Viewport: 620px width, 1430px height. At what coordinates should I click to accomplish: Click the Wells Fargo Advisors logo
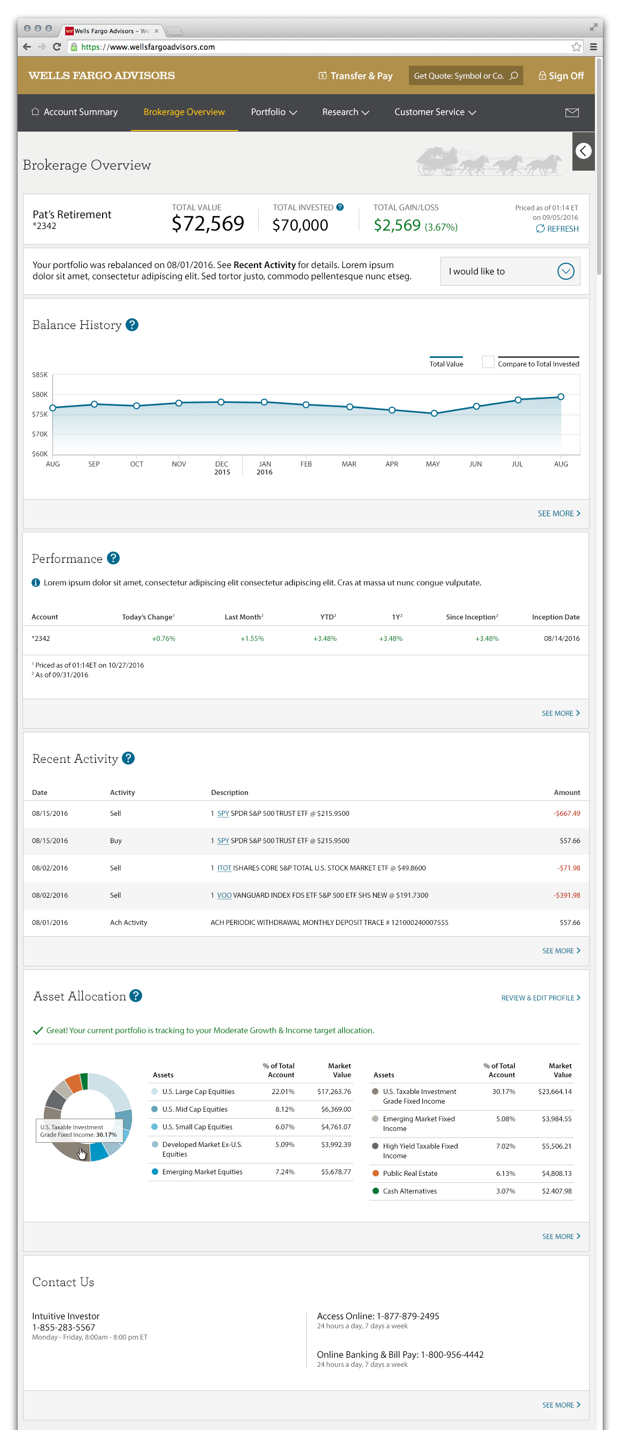coord(102,75)
